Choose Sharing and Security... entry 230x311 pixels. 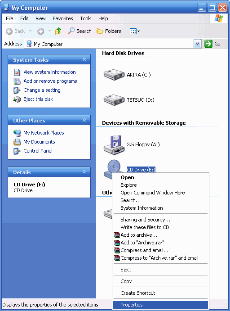point(160,220)
